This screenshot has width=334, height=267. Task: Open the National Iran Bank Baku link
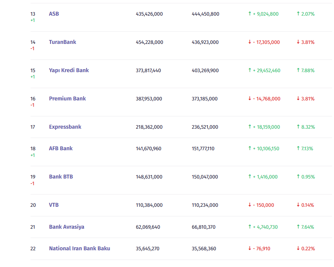click(x=79, y=248)
